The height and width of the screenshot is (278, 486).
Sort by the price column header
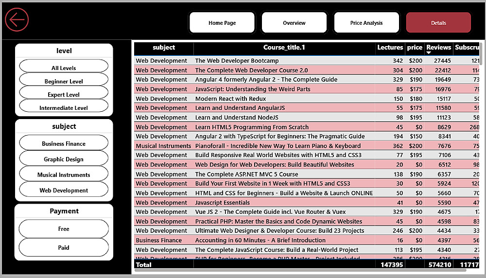click(x=415, y=48)
